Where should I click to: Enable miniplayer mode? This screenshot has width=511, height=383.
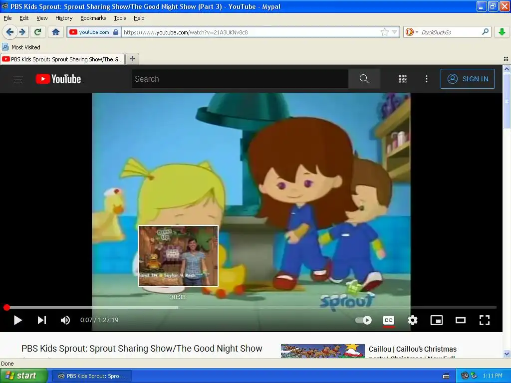436,320
